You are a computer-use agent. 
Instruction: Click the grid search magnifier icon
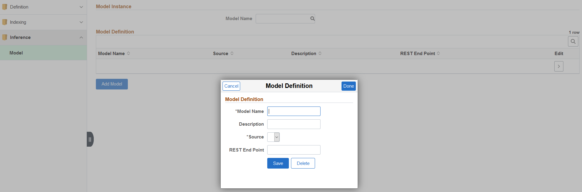(573, 41)
